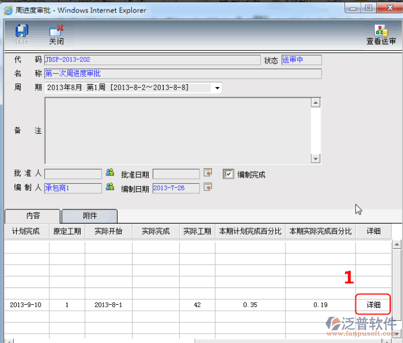Toggle the 编制完成 checkbox
The height and width of the screenshot is (343, 403).
click(x=228, y=174)
